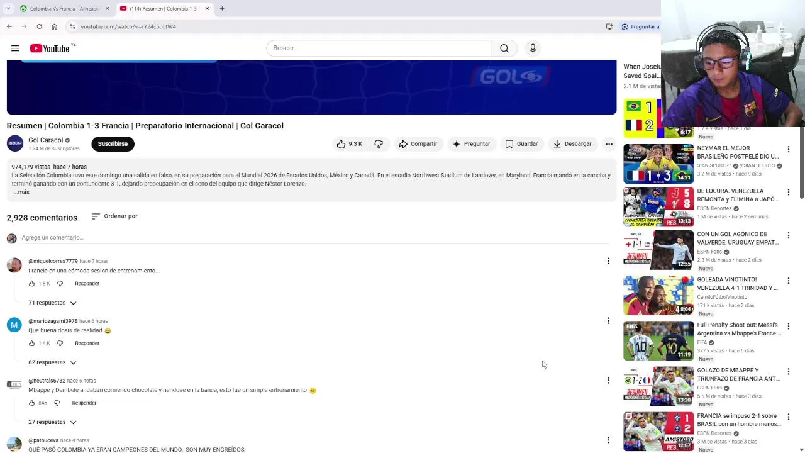Open options for Goleada Vinotinto video
This screenshot has width=805, height=453.
coord(789,281)
